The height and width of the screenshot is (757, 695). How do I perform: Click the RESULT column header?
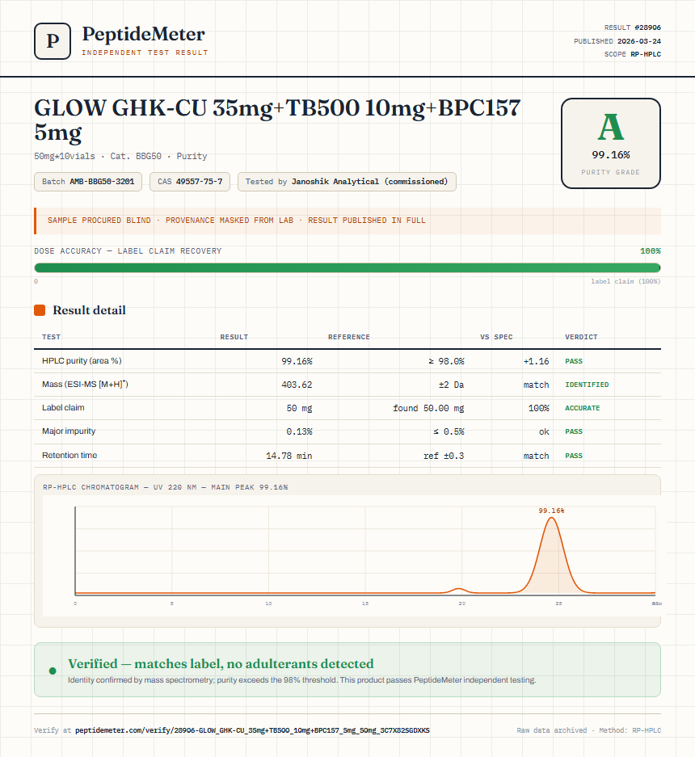pos(234,337)
